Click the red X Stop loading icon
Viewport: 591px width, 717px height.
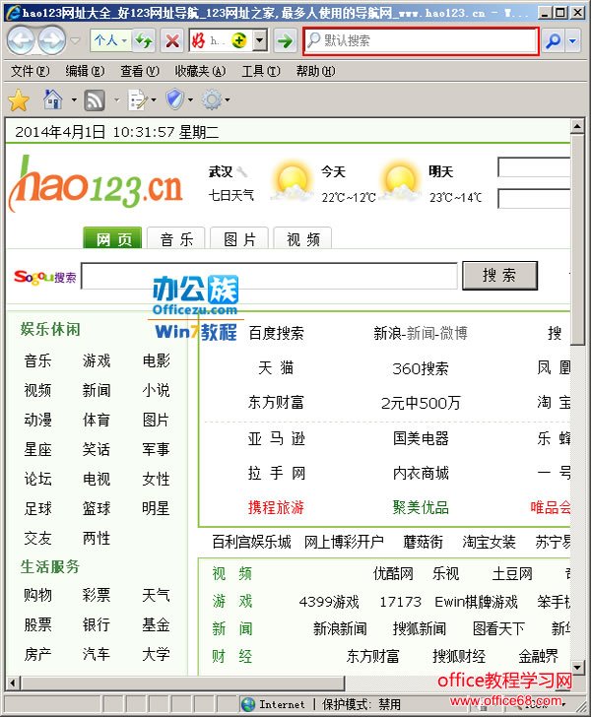tap(172, 41)
